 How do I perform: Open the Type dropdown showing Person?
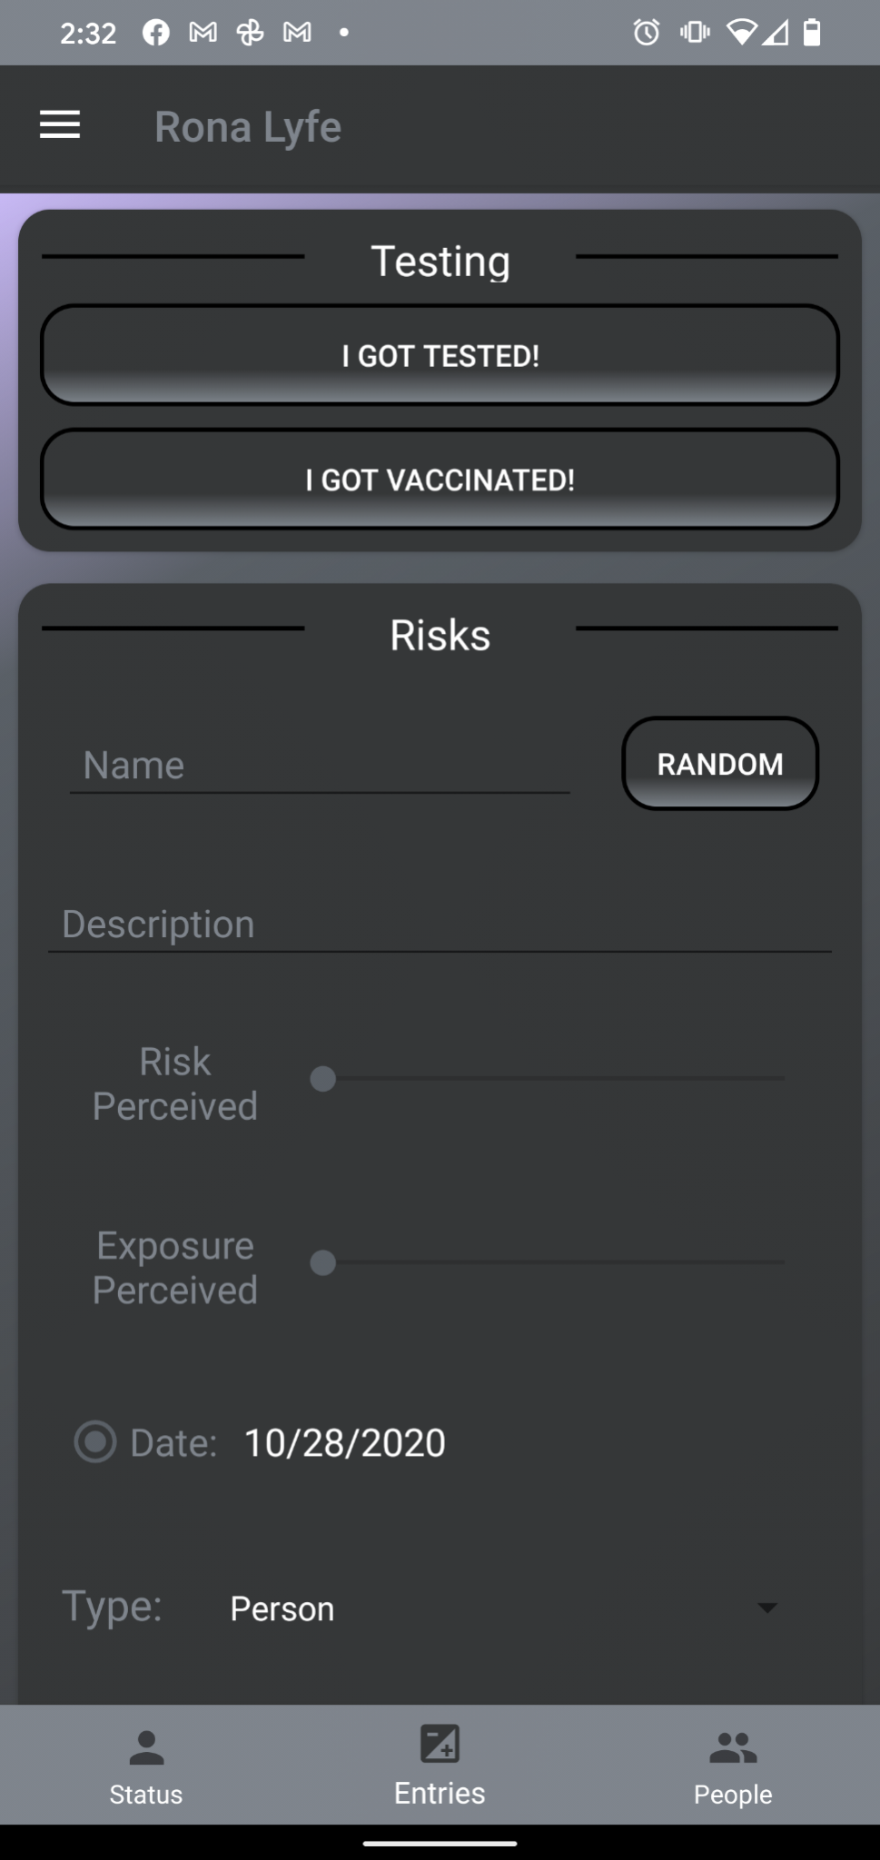pos(282,1608)
